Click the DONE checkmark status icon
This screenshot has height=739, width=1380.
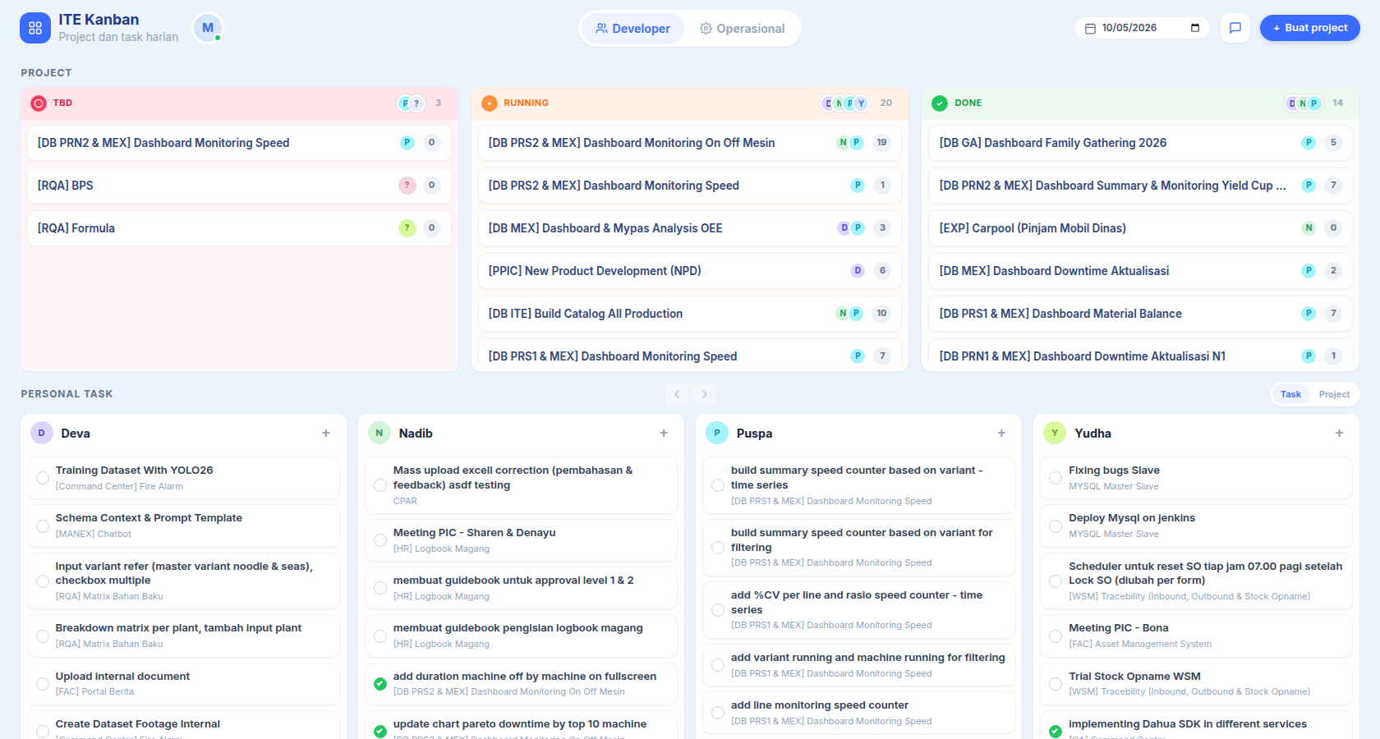(x=940, y=103)
